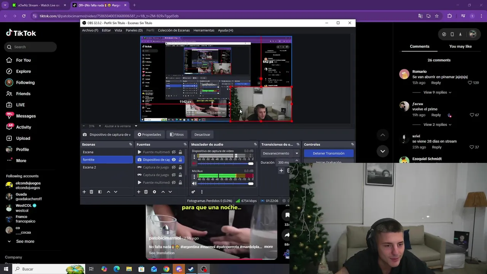Click TikTok desktop download icon
487x274 pixels.
[x=460, y=34]
